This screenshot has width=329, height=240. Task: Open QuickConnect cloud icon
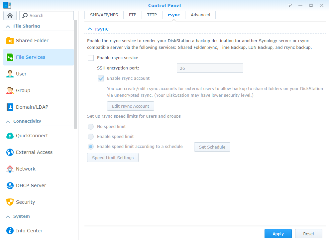(10, 136)
